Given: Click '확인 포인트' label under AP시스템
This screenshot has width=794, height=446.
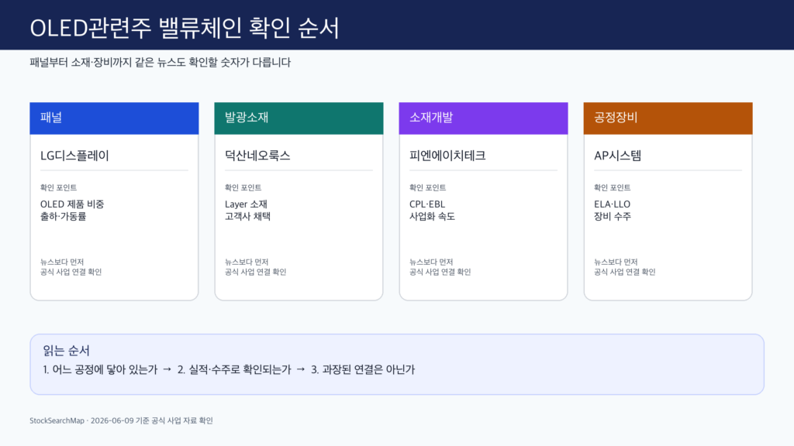Looking at the screenshot, I should (x=613, y=187).
